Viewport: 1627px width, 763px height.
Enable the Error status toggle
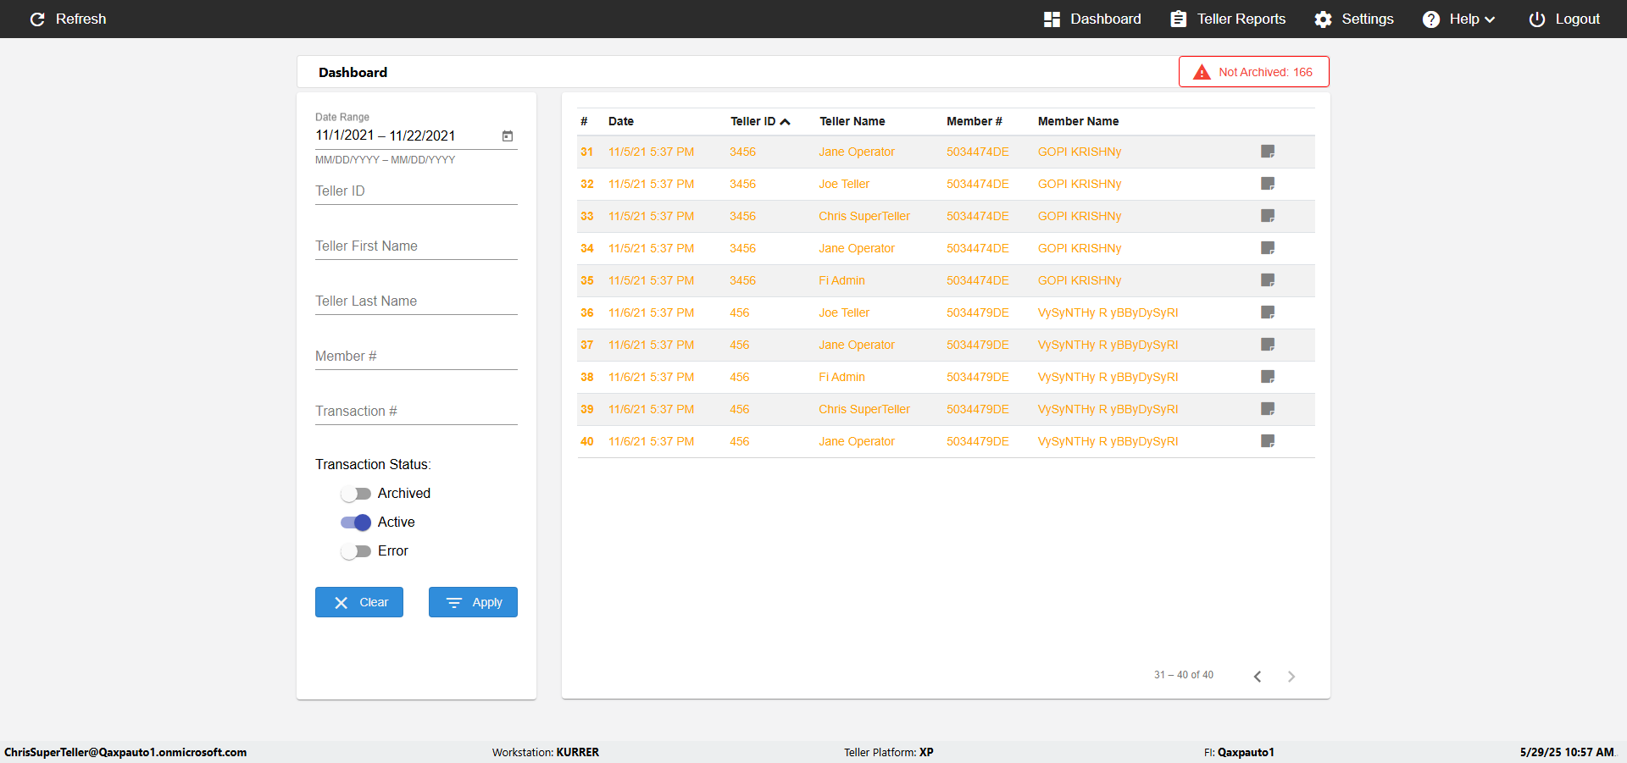(x=356, y=551)
